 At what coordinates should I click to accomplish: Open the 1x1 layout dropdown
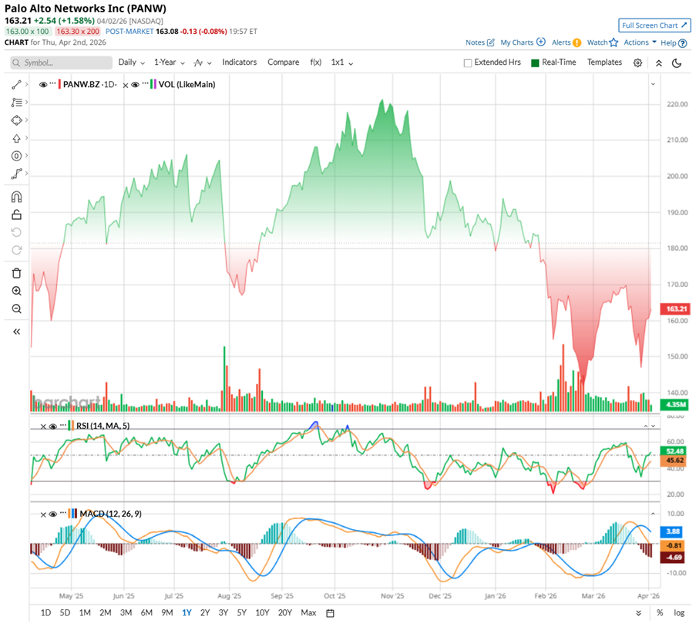[x=341, y=62]
